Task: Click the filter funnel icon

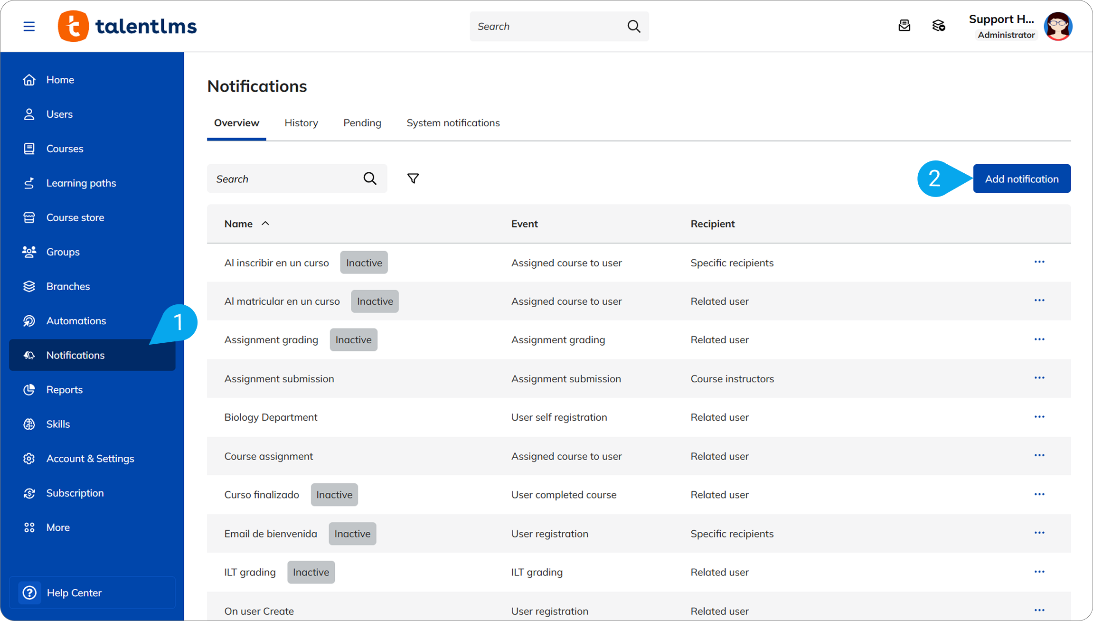Action: pos(413,179)
